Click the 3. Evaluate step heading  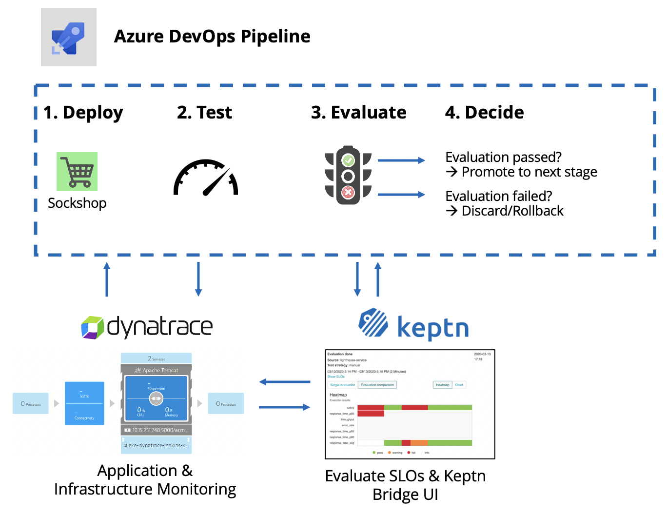(359, 113)
